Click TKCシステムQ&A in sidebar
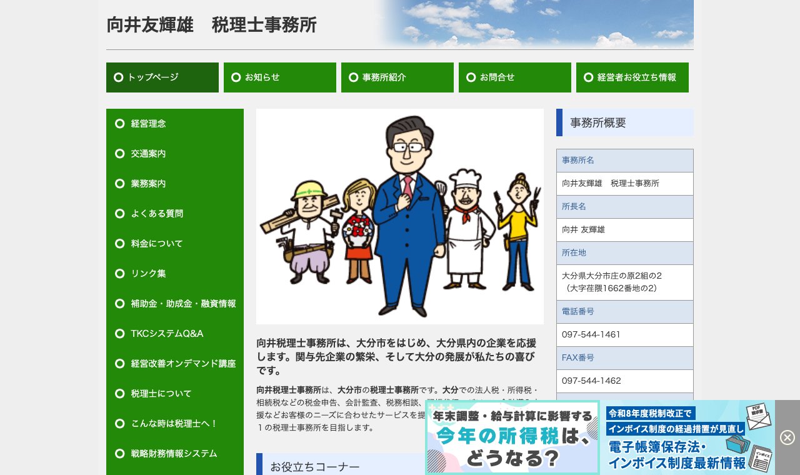 (x=175, y=334)
